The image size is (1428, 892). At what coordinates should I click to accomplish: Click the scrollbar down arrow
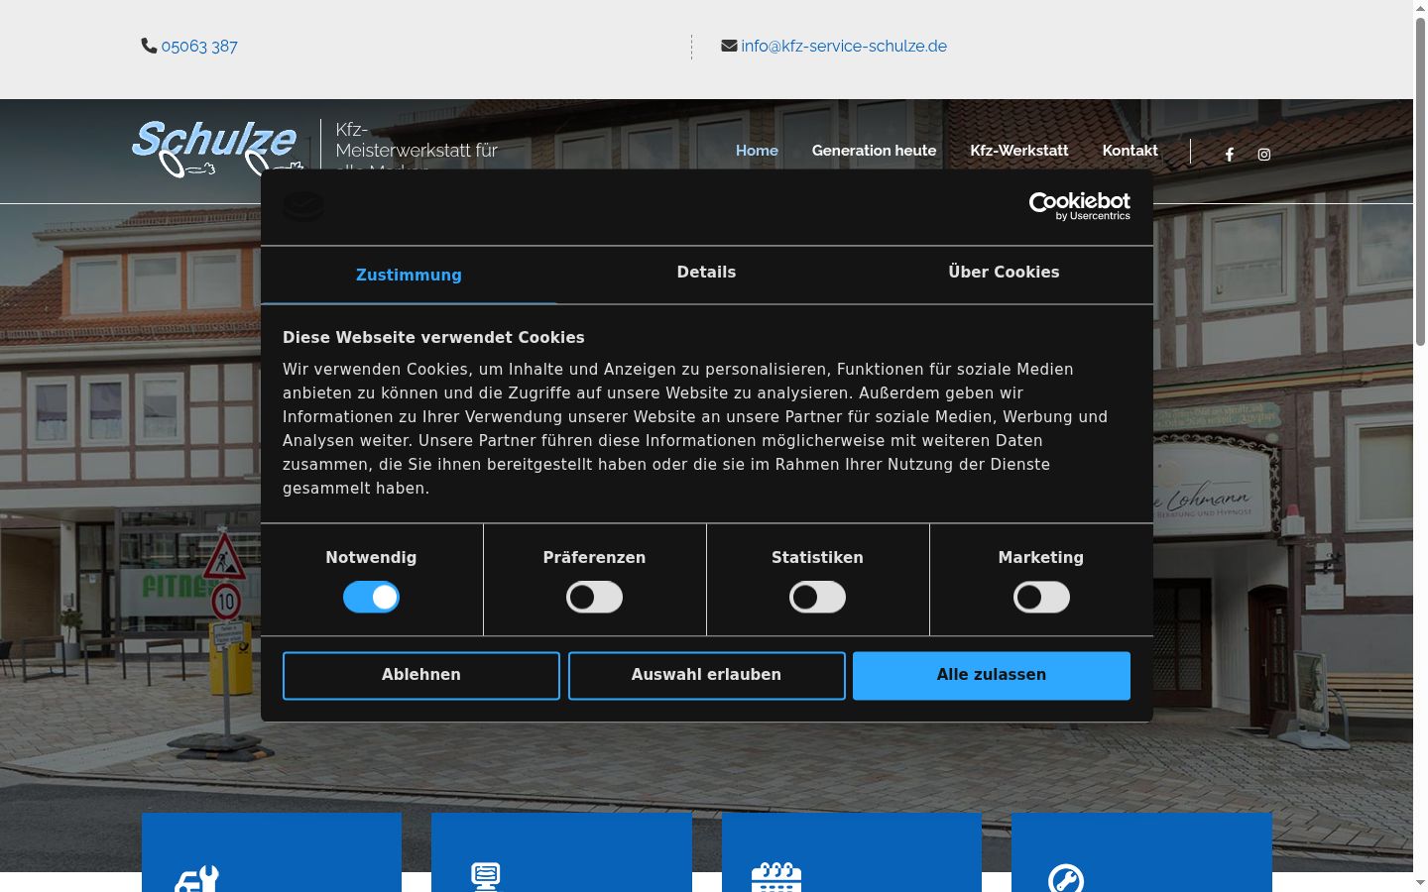pos(1420,883)
